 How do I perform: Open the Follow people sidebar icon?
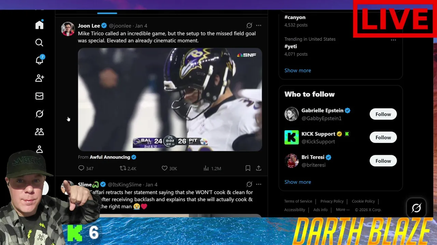coord(39,78)
